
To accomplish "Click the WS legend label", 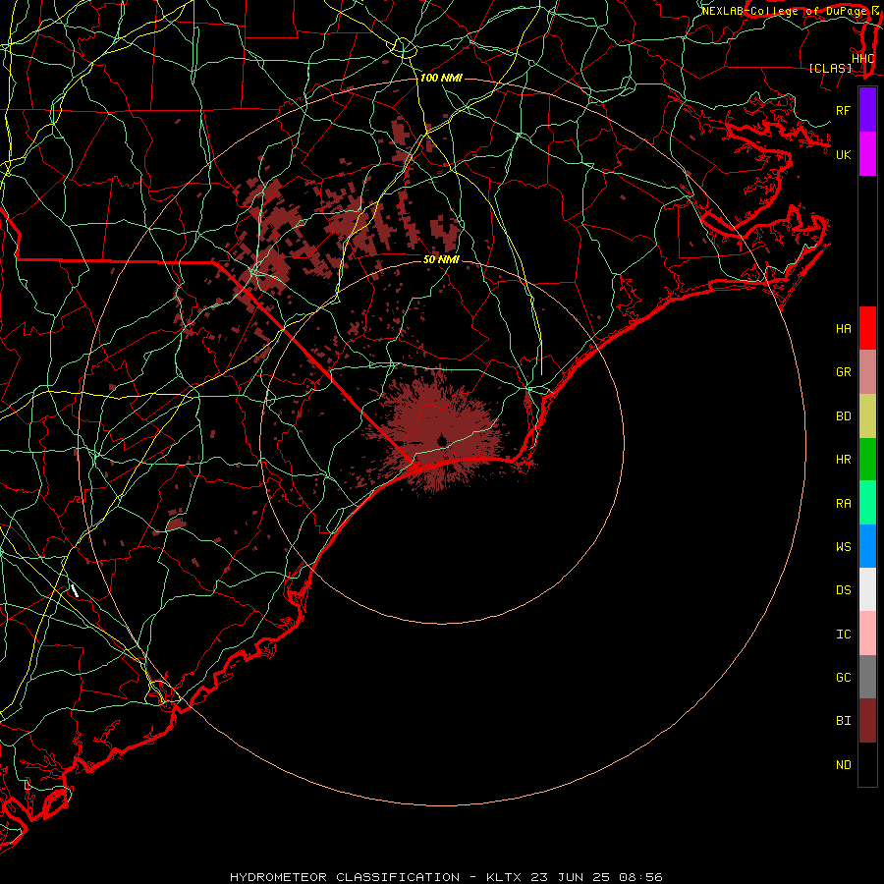I will (x=843, y=547).
